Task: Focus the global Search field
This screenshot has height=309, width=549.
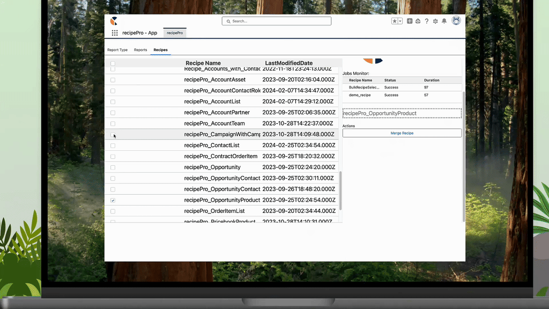Action: click(x=277, y=21)
